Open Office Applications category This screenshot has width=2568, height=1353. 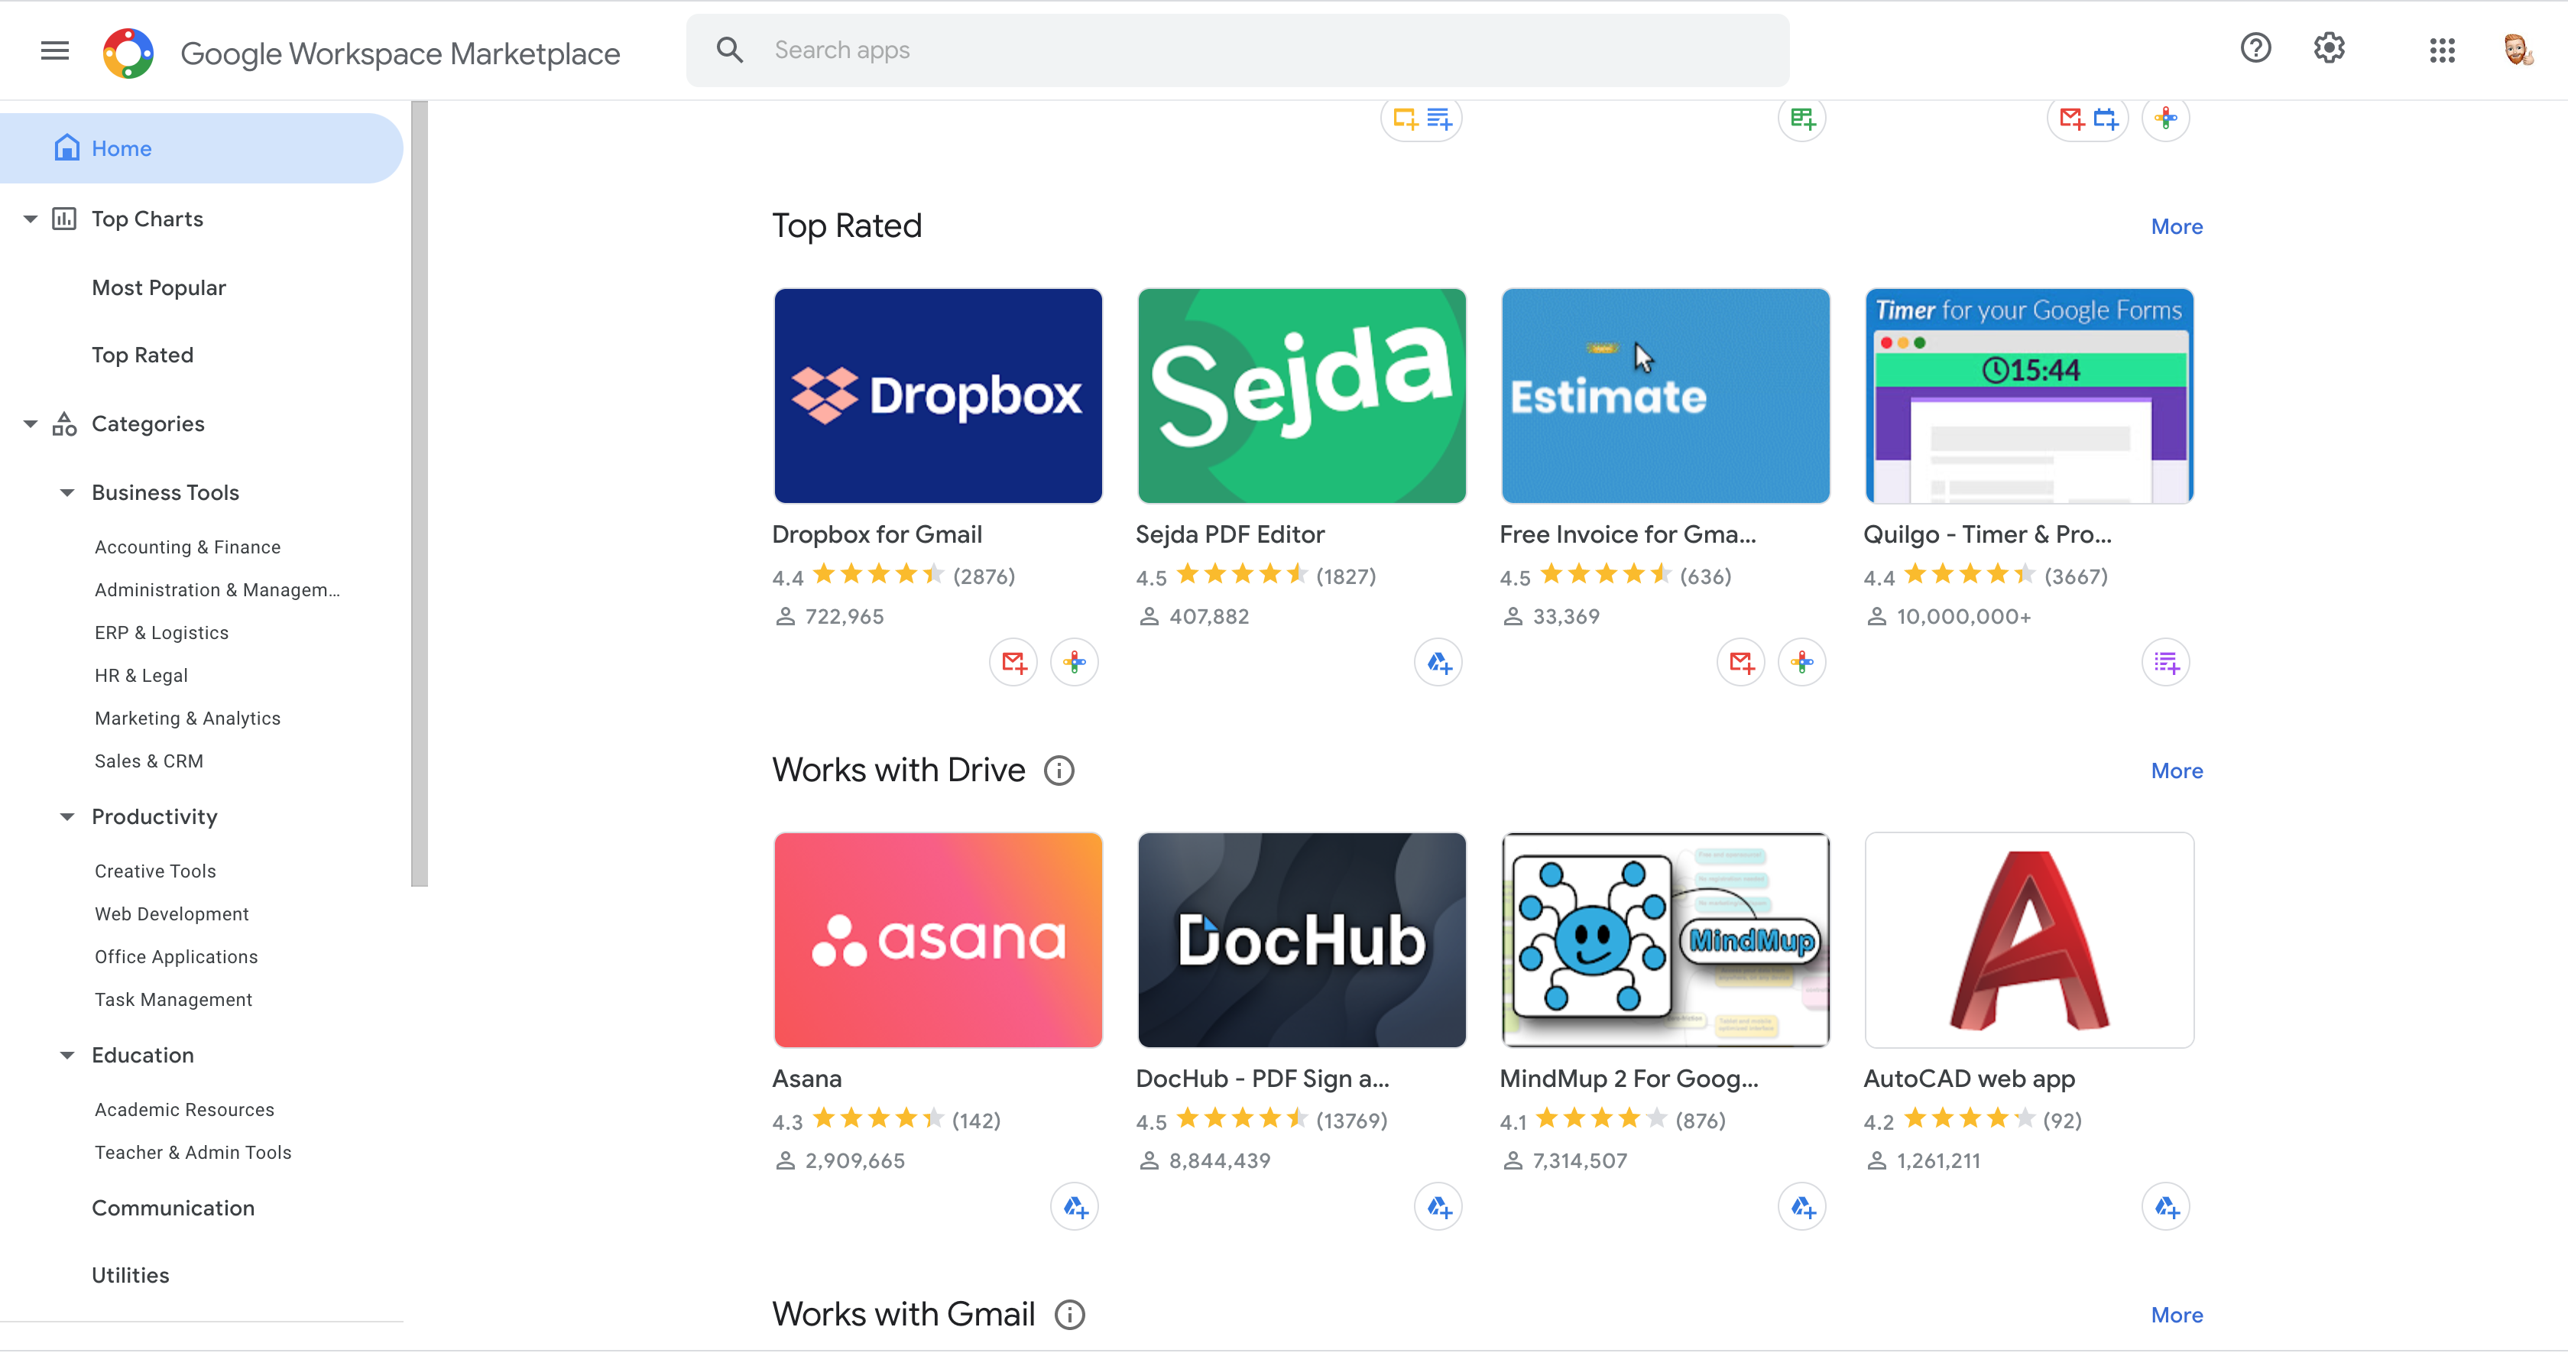point(177,957)
